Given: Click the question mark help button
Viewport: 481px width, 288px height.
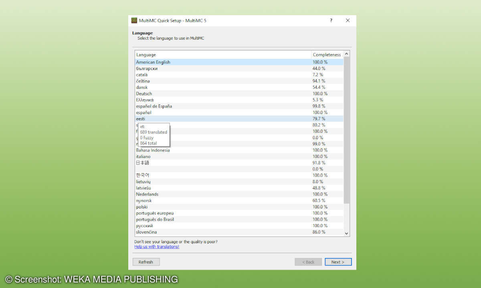Looking at the screenshot, I should click(331, 20).
